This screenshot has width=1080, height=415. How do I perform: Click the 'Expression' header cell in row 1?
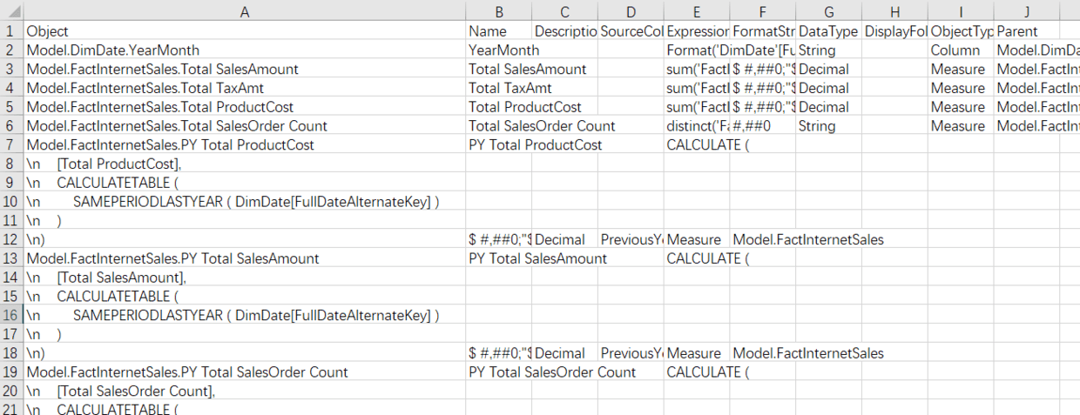[697, 31]
